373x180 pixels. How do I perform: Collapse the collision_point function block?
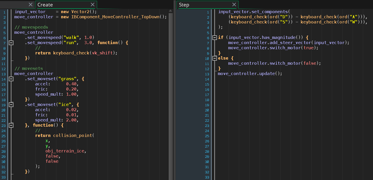[x=11, y=125]
